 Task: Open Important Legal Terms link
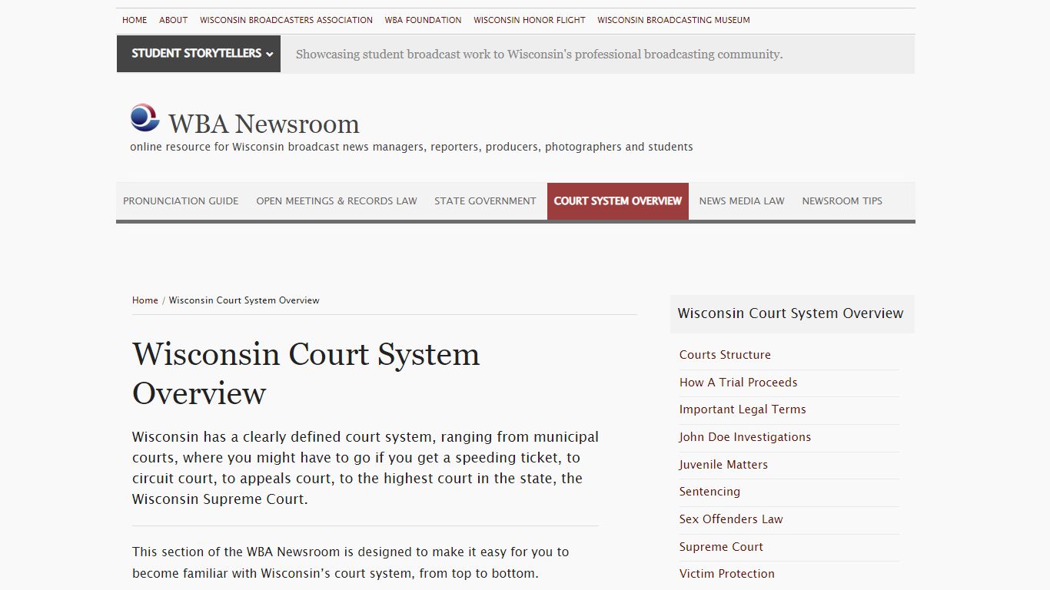[743, 409]
